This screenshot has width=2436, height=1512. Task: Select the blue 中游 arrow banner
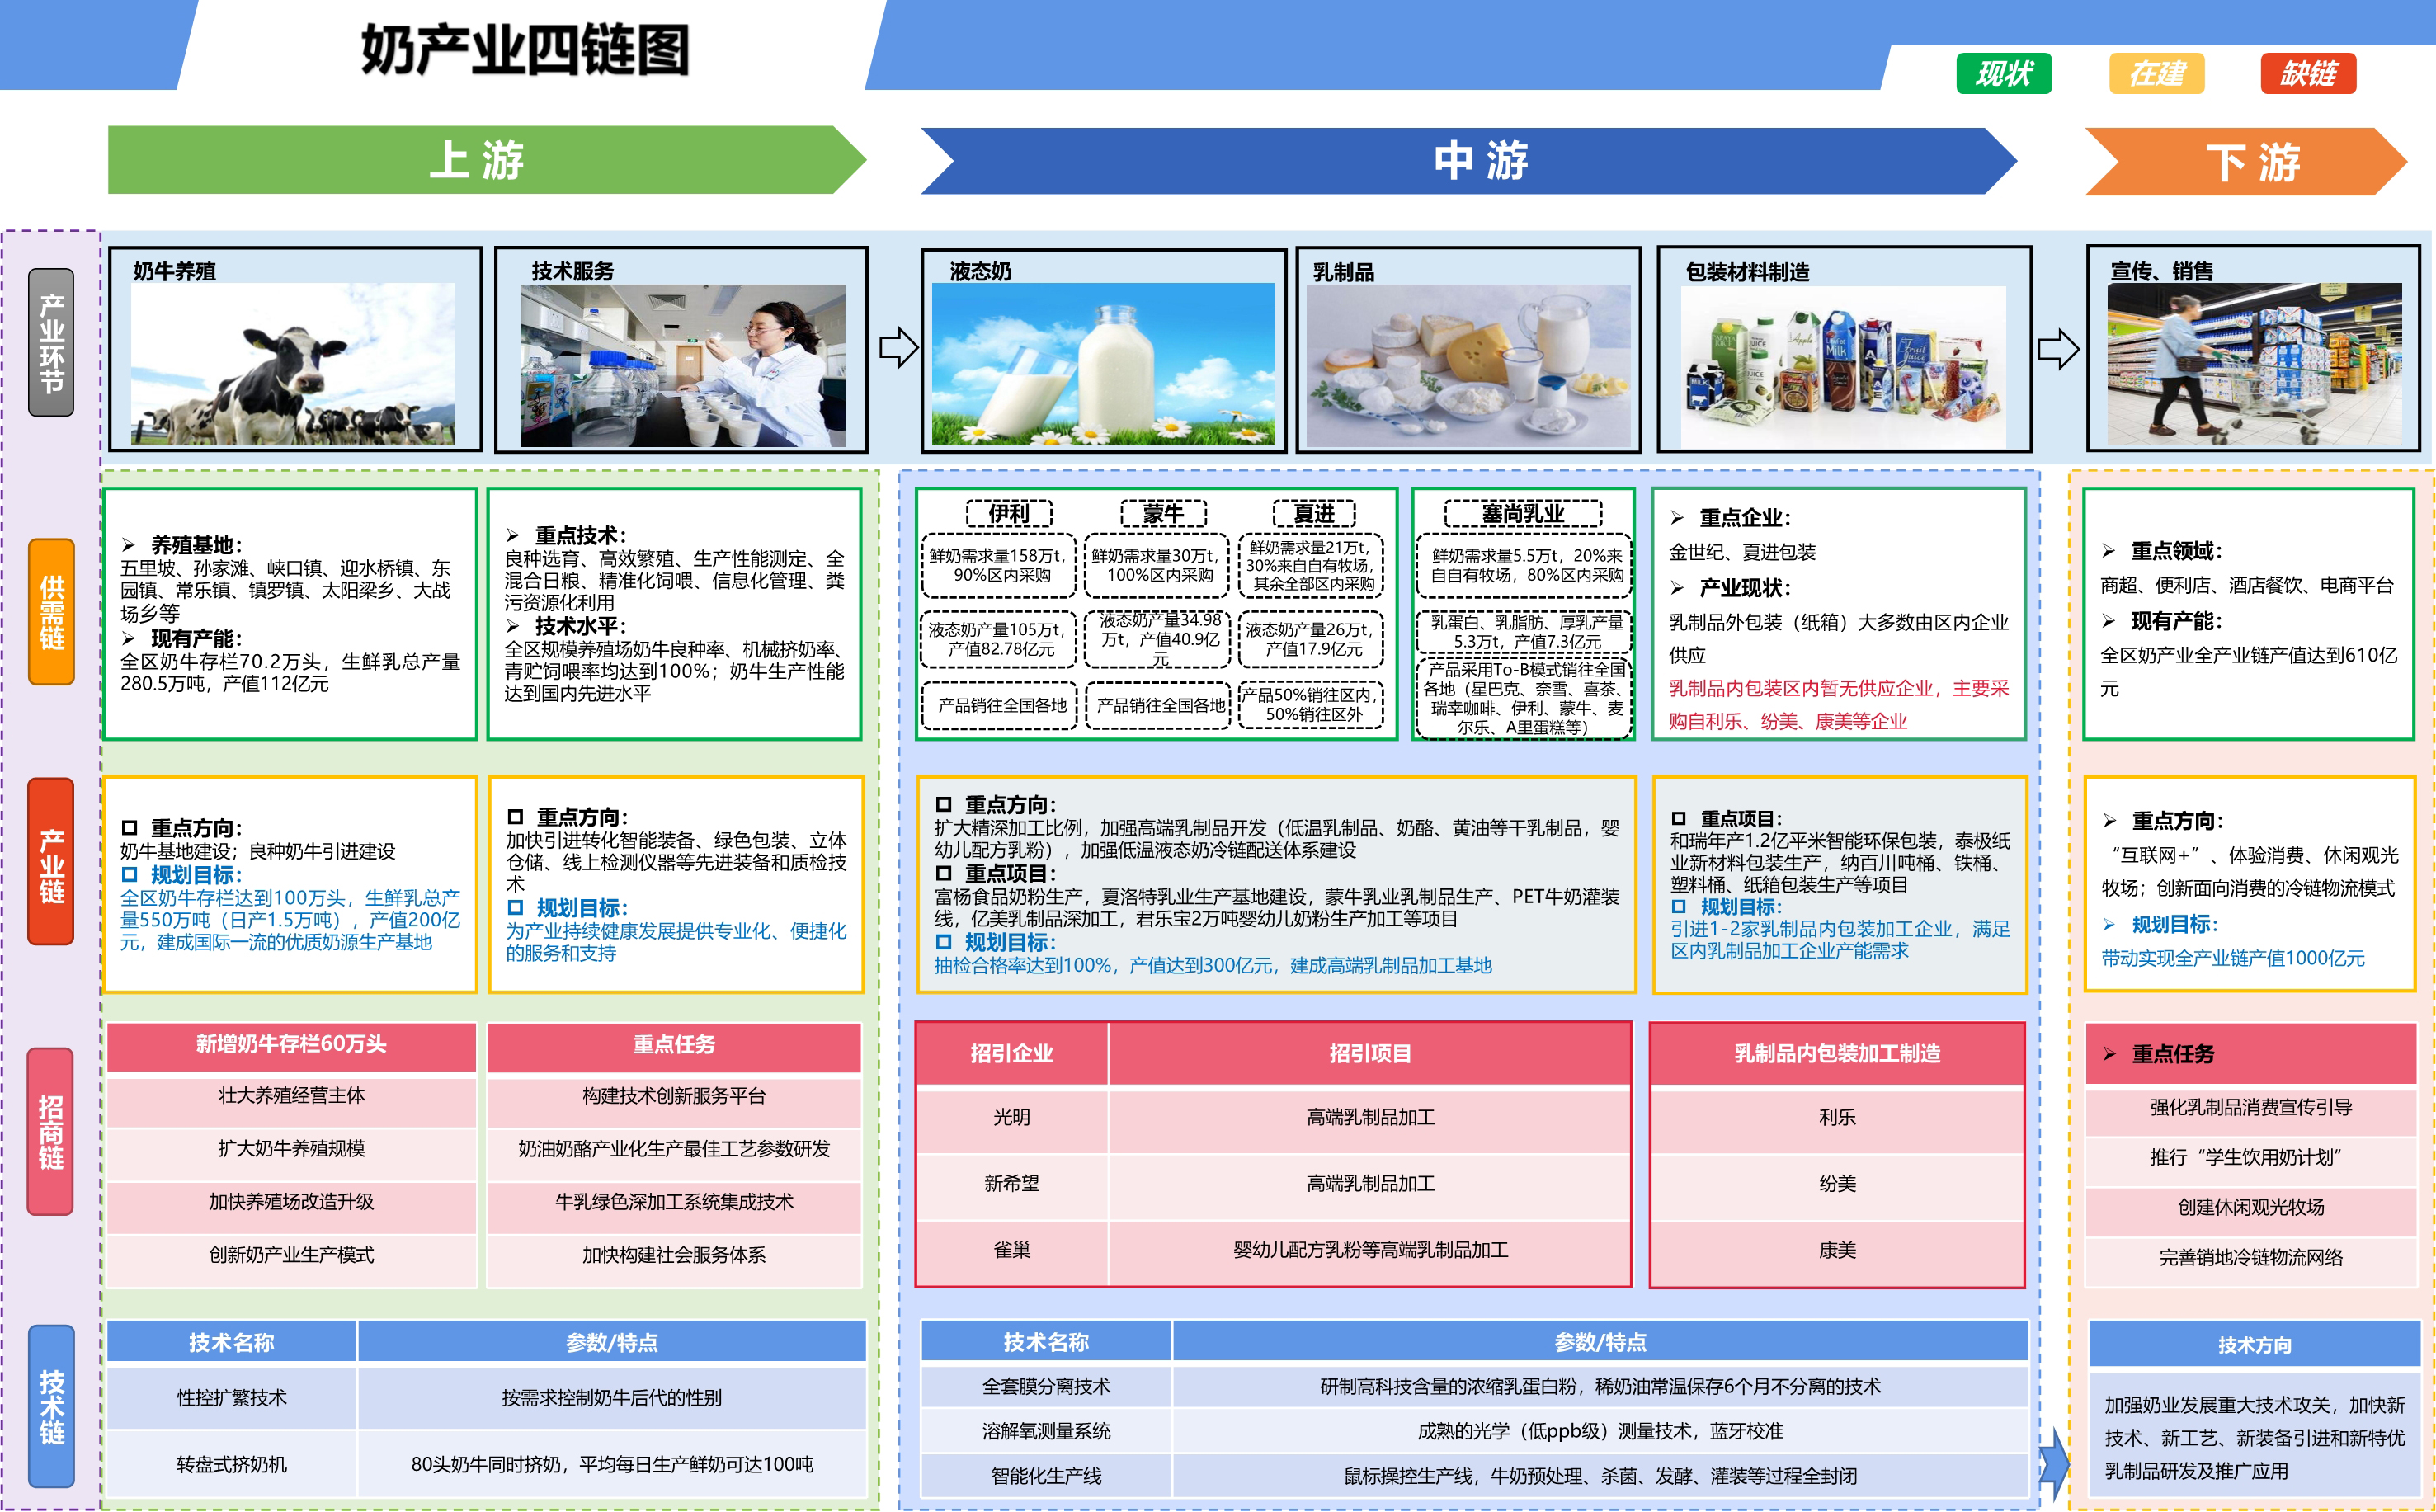coord(1468,160)
